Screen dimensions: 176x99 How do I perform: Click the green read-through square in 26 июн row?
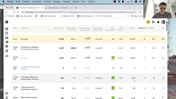coord(113,88)
